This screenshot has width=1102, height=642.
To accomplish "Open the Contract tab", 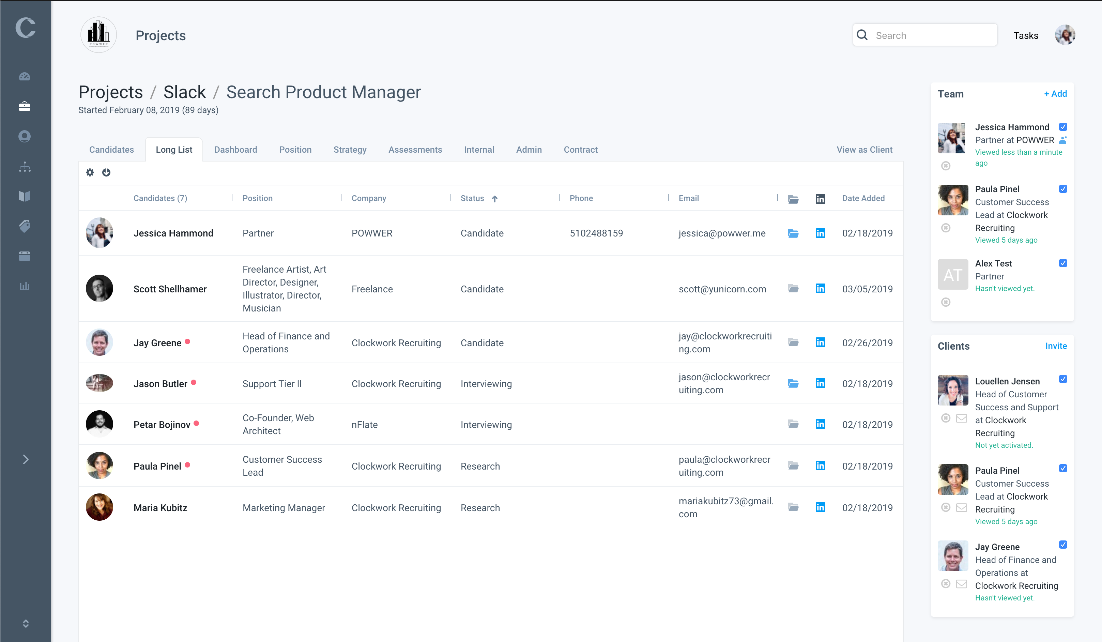I will (x=580, y=150).
